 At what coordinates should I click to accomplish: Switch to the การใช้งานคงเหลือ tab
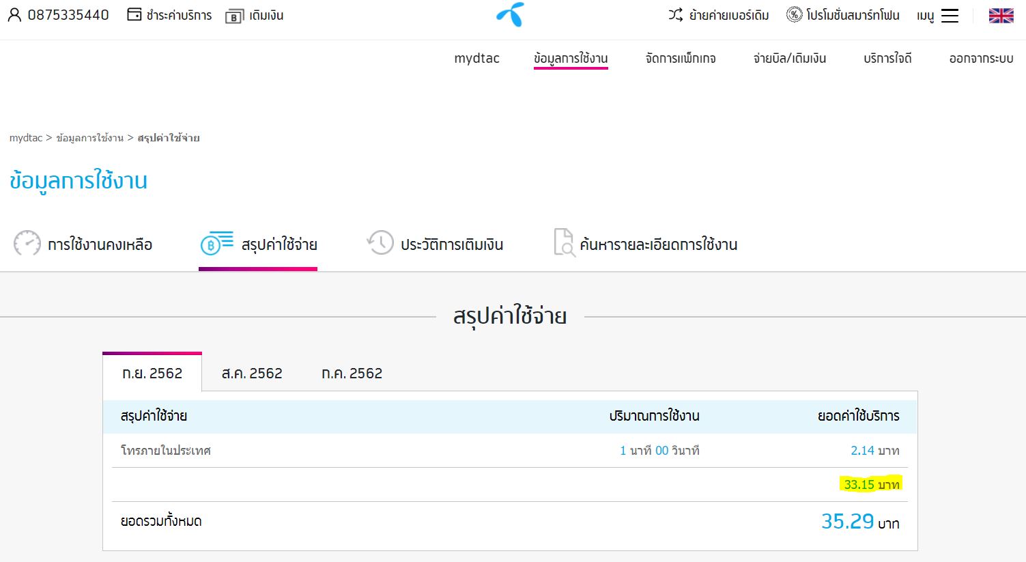click(100, 244)
